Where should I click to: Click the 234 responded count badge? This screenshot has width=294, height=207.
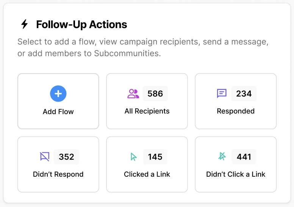(x=244, y=94)
